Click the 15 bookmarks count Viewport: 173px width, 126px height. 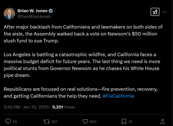click(130, 122)
